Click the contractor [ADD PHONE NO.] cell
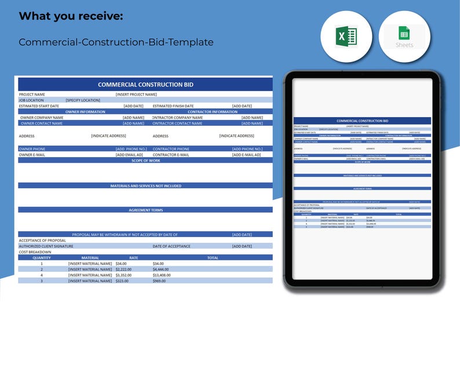The image size is (460, 368). (x=247, y=149)
